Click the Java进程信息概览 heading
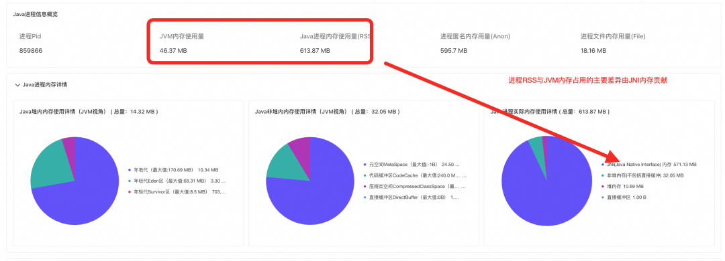 point(35,14)
